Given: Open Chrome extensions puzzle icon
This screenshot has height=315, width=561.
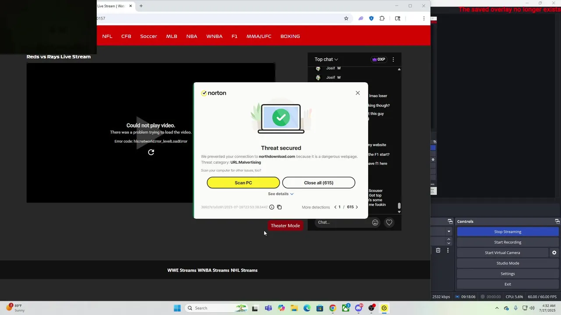Looking at the screenshot, I should pyautogui.click(x=382, y=18).
